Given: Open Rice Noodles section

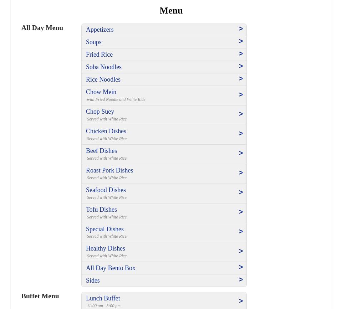Looking at the screenshot, I should (x=103, y=79).
